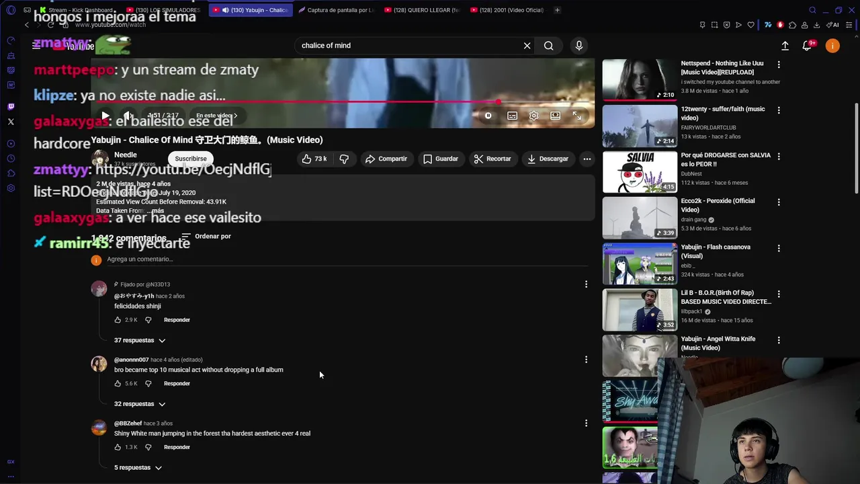Switch to '(128) 2001 (Video Oficial)' tab
The image size is (860, 484).
point(509,10)
